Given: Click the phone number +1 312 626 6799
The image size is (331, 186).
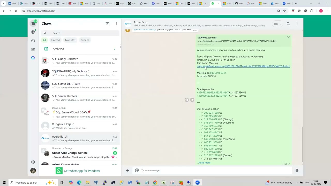Looking at the screenshot, I should (x=209, y=119).
